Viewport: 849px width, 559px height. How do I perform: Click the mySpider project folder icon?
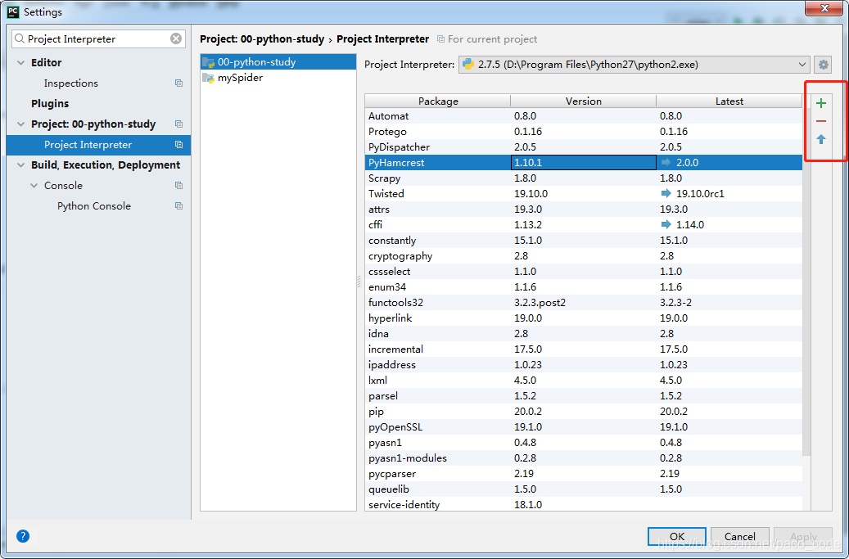(x=209, y=78)
